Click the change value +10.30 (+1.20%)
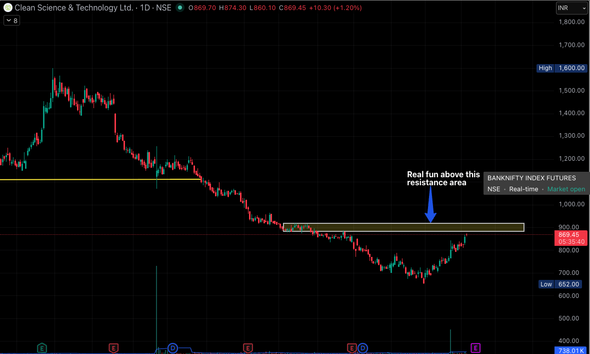This screenshot has height=354, width=590. [335, 8]
